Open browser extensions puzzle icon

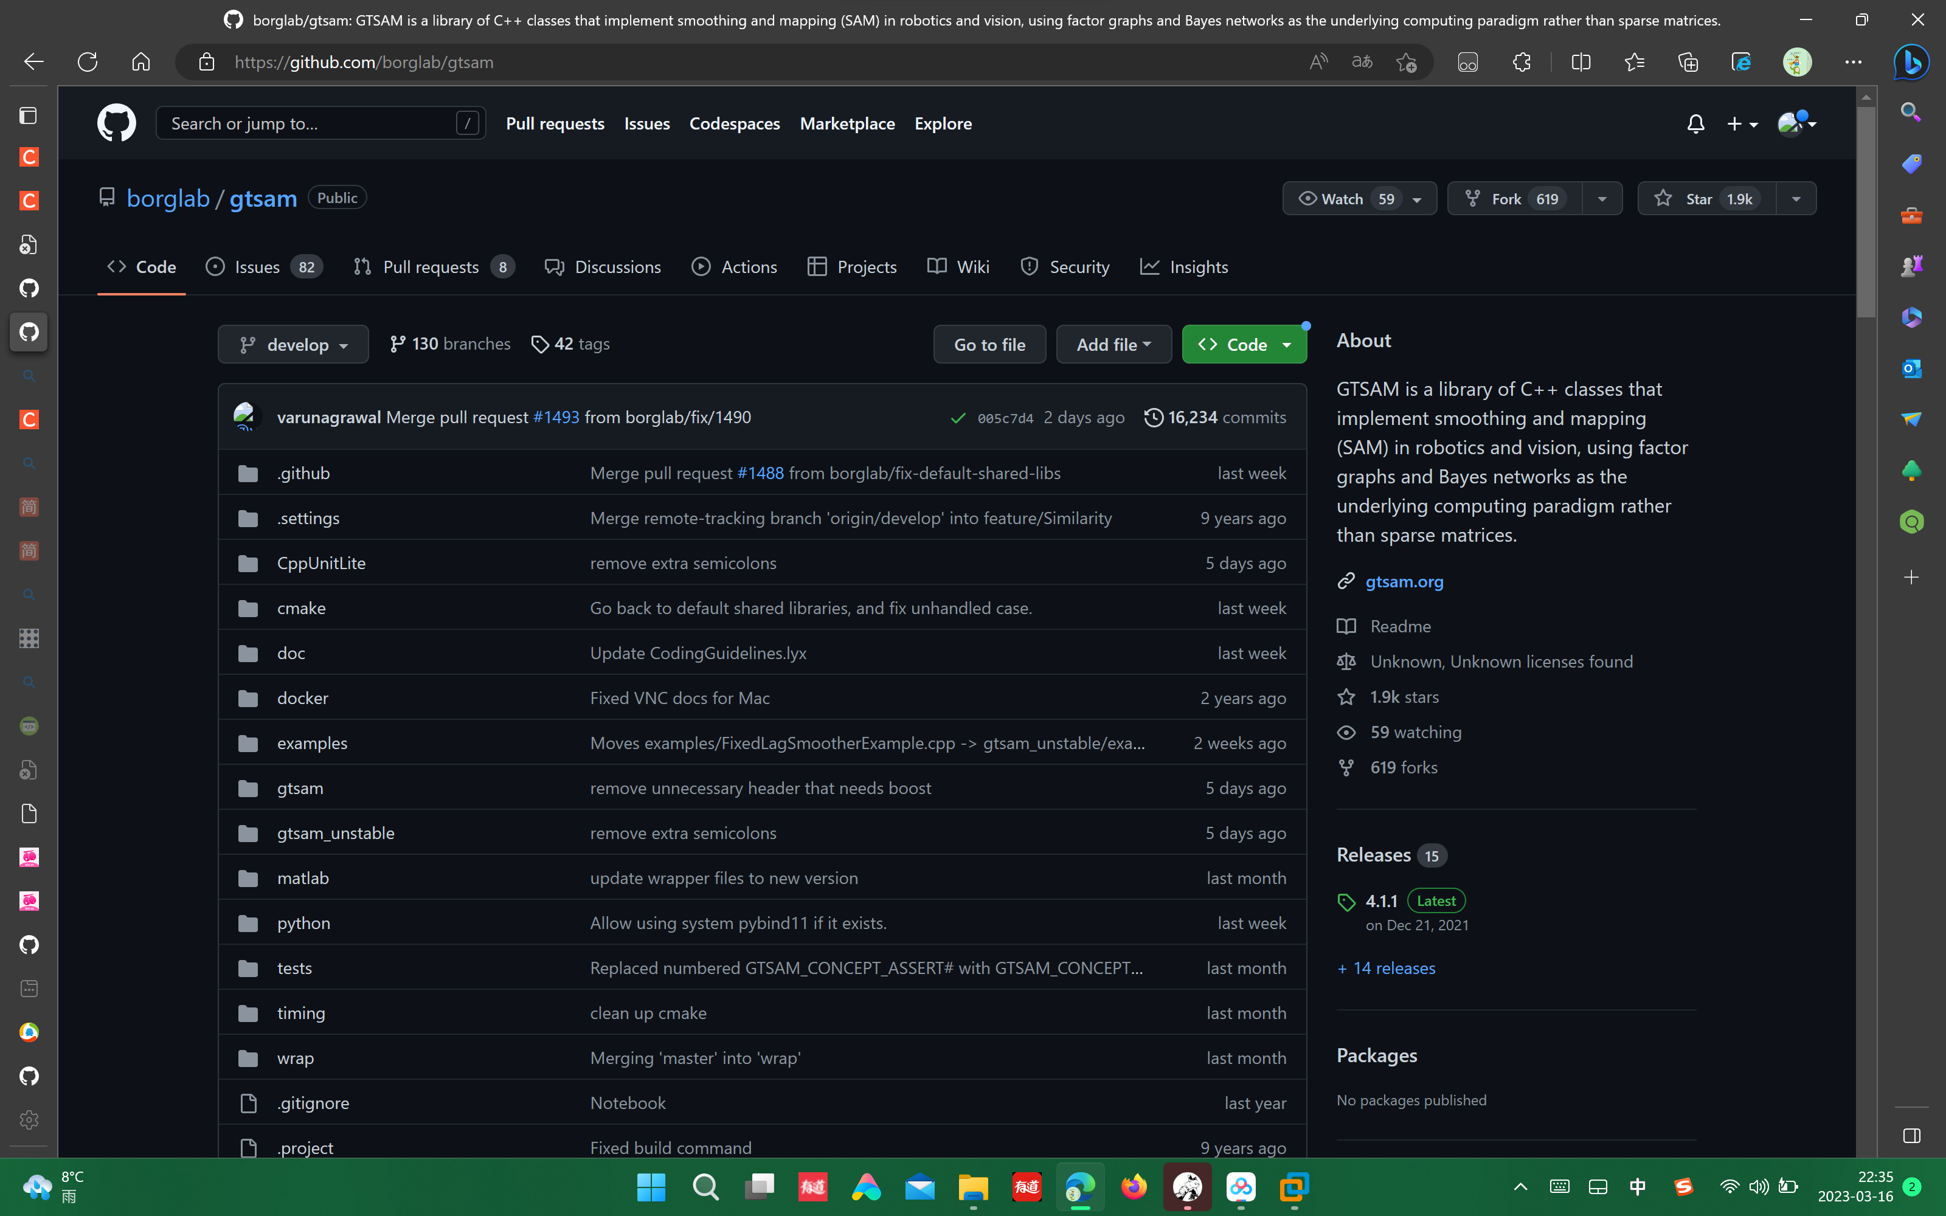coord(1522,62)
